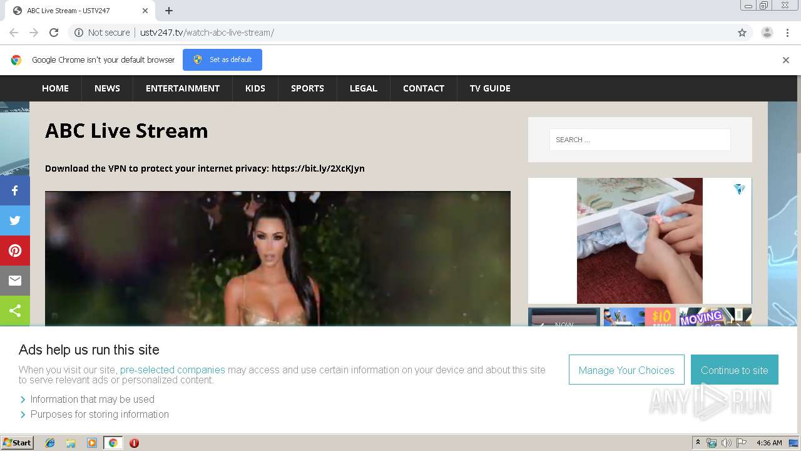Viewport: 801px width, 451px height.
Task: Open Windows Start menu
Action: 17,443
